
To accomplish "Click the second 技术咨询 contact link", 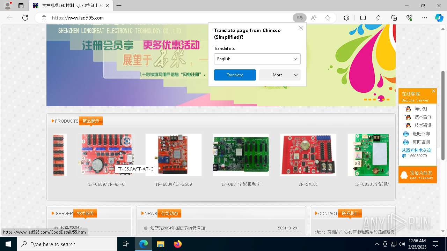I will pos(423,125).
